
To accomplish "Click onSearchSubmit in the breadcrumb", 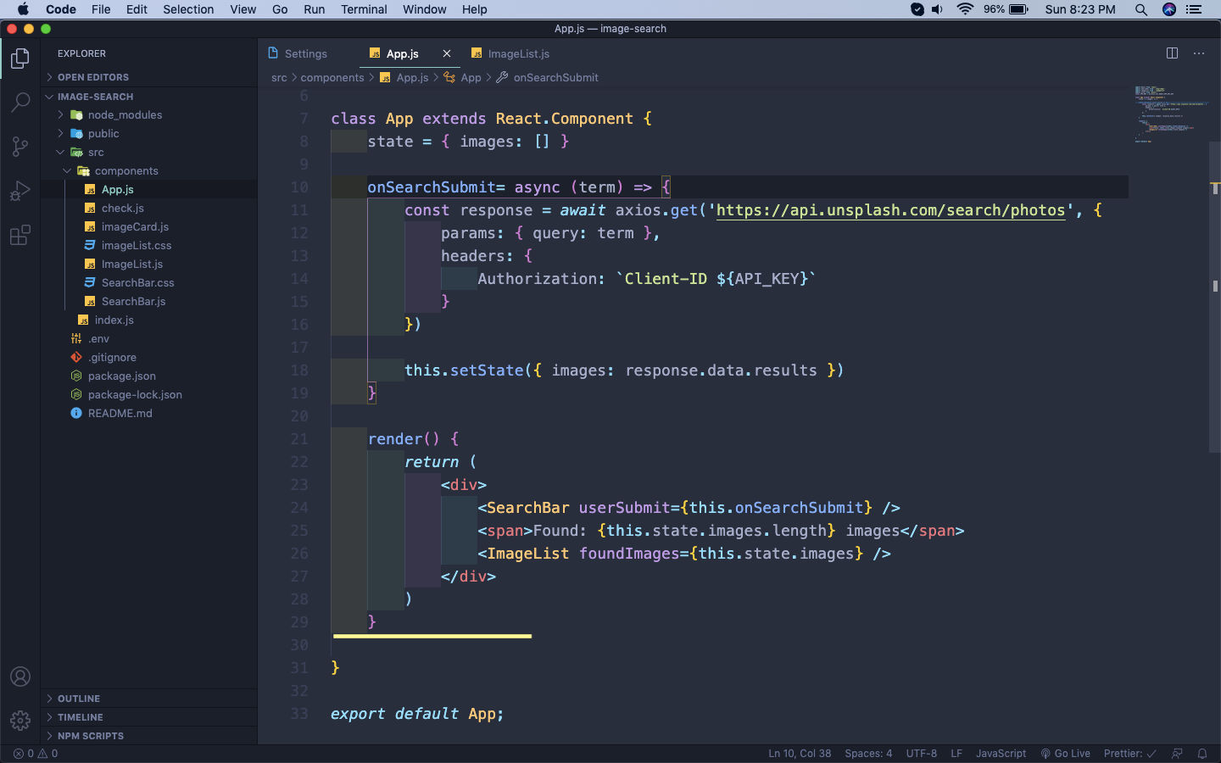I will coord(555,77).
